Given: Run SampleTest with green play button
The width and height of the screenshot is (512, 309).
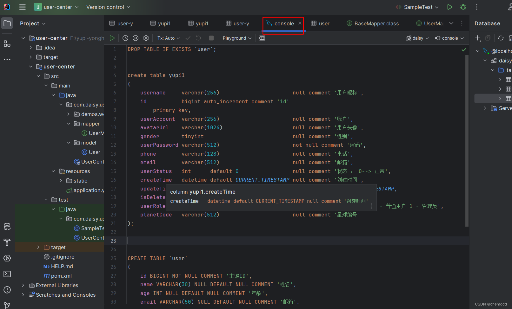Looking at the screenshot, I should (x=450, y=7).
